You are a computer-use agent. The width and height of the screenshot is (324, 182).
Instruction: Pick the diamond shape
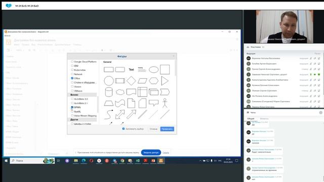[x=131, y=81]
